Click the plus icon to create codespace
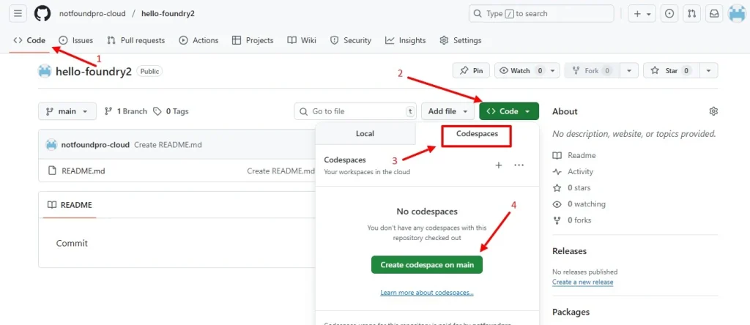Image resolution: width=750 pixels, height=325 pixels. [x=498, y=165]
